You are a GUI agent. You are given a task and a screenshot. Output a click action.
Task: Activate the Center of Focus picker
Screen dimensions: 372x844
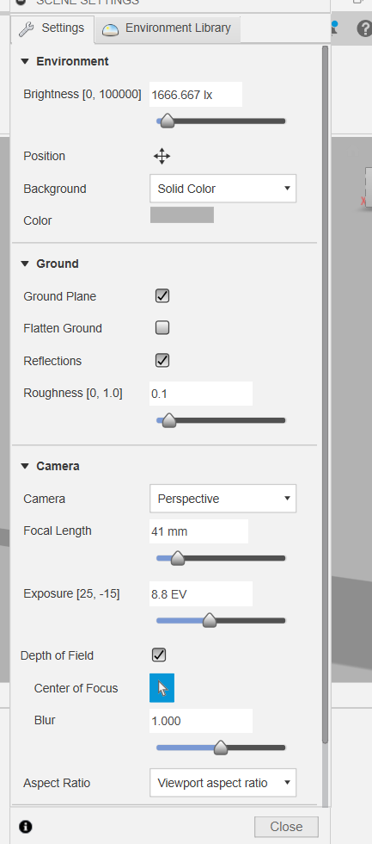[x=162, y=688]
